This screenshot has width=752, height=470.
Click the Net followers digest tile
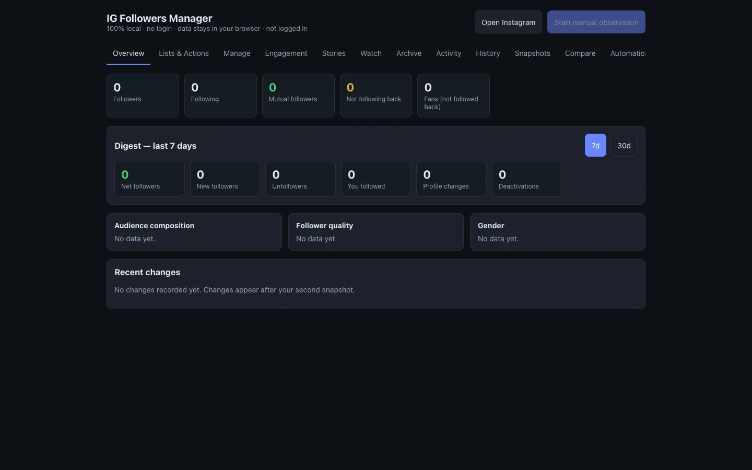tap(149, 179)
